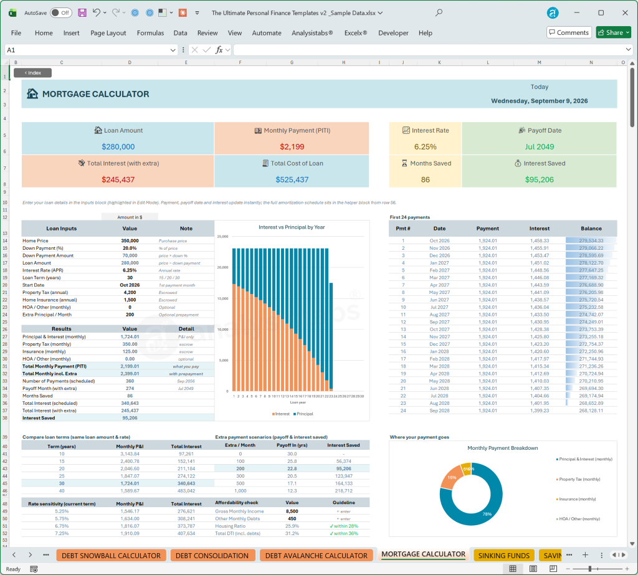Open the file name dropdown chevron
638x575 pixels.
(x=381, y=12)
